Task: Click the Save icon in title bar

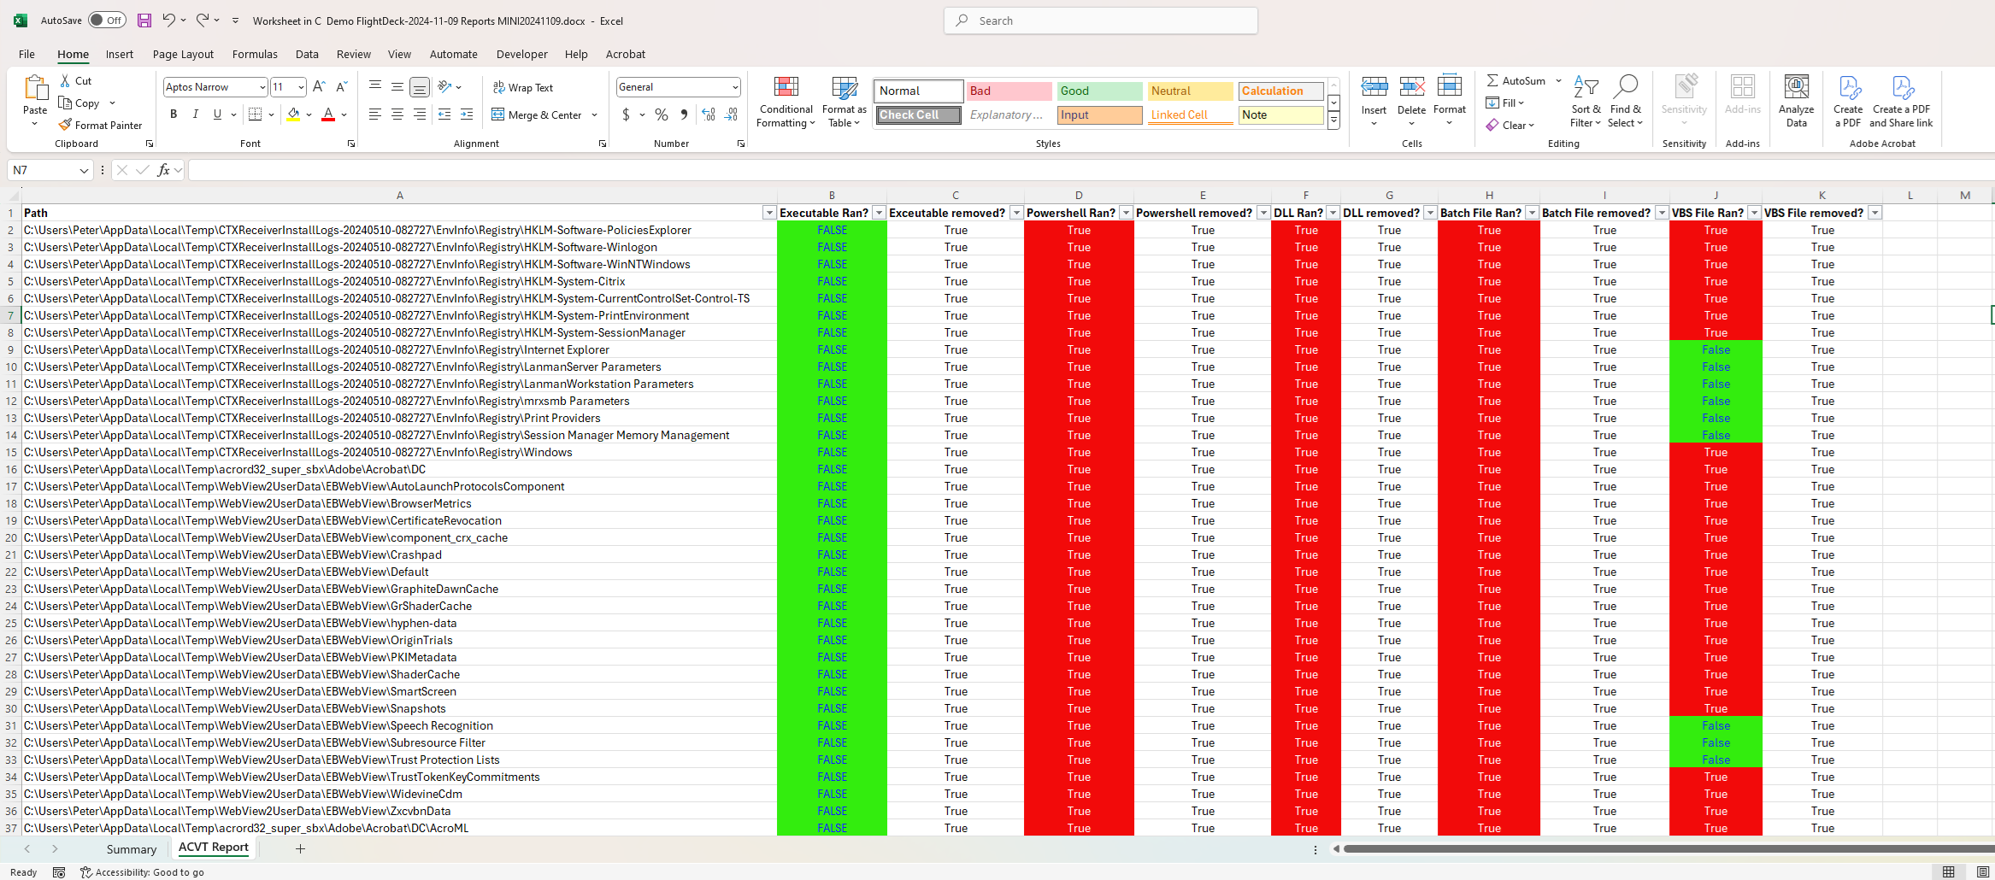Action: click(144, 21)
